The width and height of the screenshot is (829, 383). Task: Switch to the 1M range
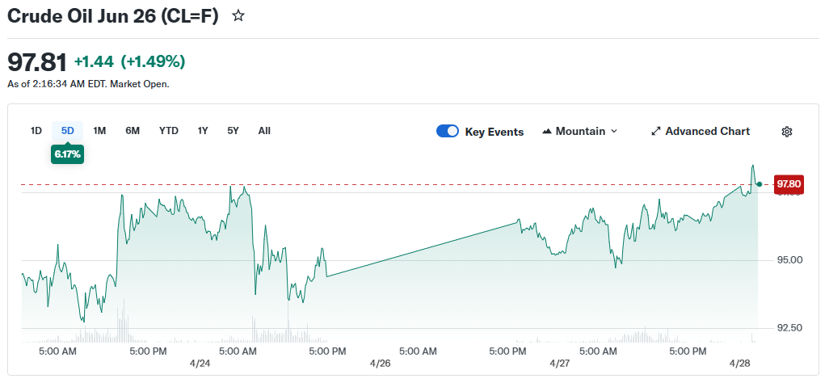(99, 131)
